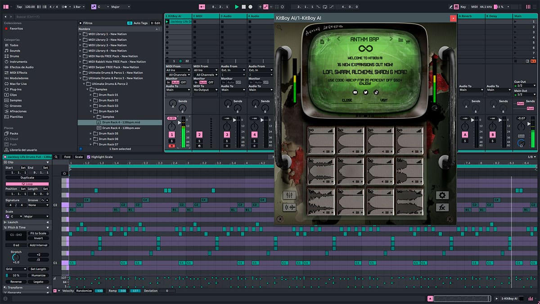Click CLOSE on the KitBoy welcome screen
The width and height of the screenshot is (540, 304).
pos(347,100)
